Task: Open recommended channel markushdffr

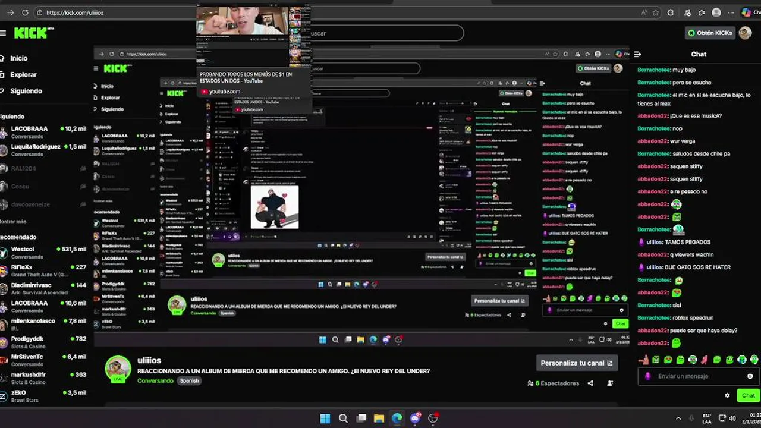Action: point(45,378)
